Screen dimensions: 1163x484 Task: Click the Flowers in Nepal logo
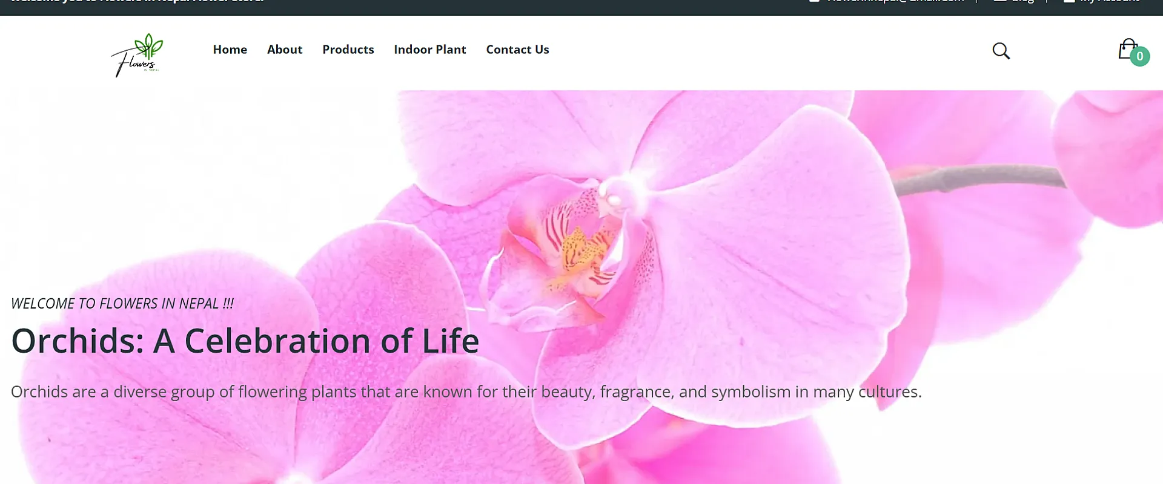(138, 54)
